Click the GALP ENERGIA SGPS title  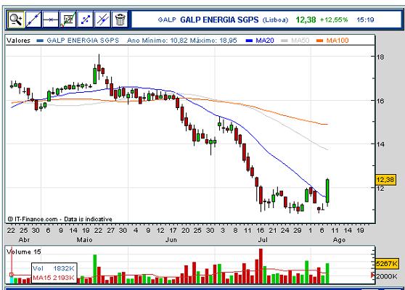219,20
